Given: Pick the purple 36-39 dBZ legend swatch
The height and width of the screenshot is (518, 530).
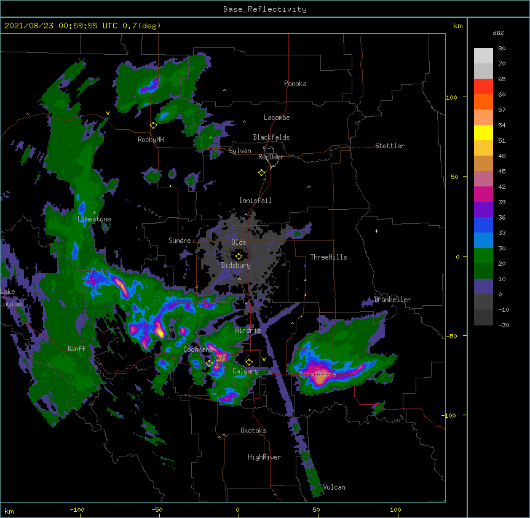Looking at the screenshot, I should click(483, 210).
